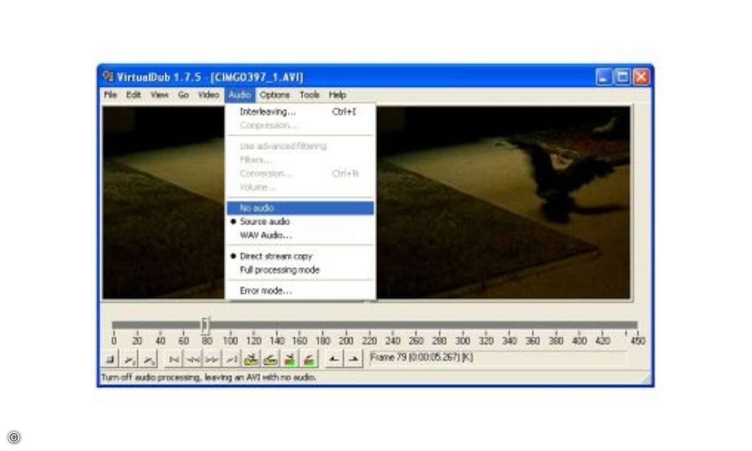Viewport: 752px width, 451px height.
Task: Open the Go menu
Action: pos(183,95)
